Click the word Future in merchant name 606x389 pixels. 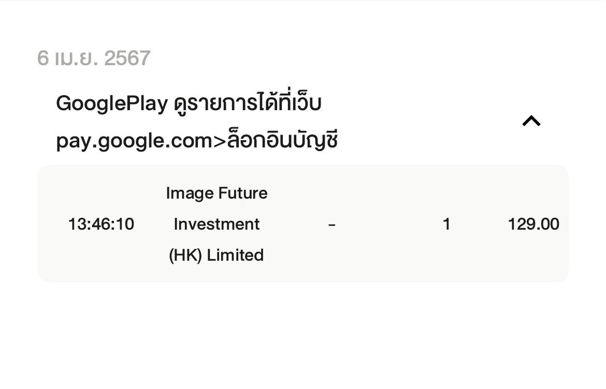tap(242, 193)
